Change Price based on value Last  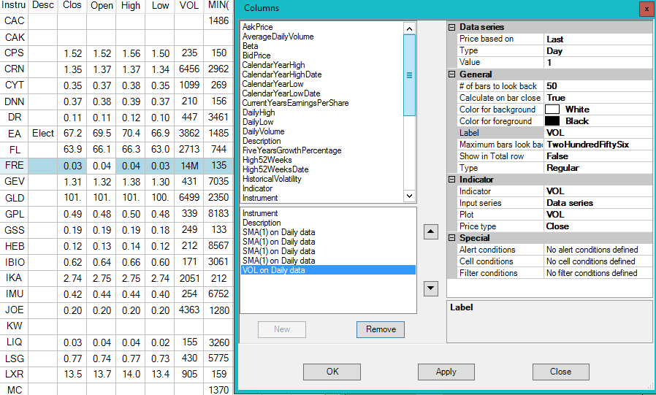(x=598, y=39)
